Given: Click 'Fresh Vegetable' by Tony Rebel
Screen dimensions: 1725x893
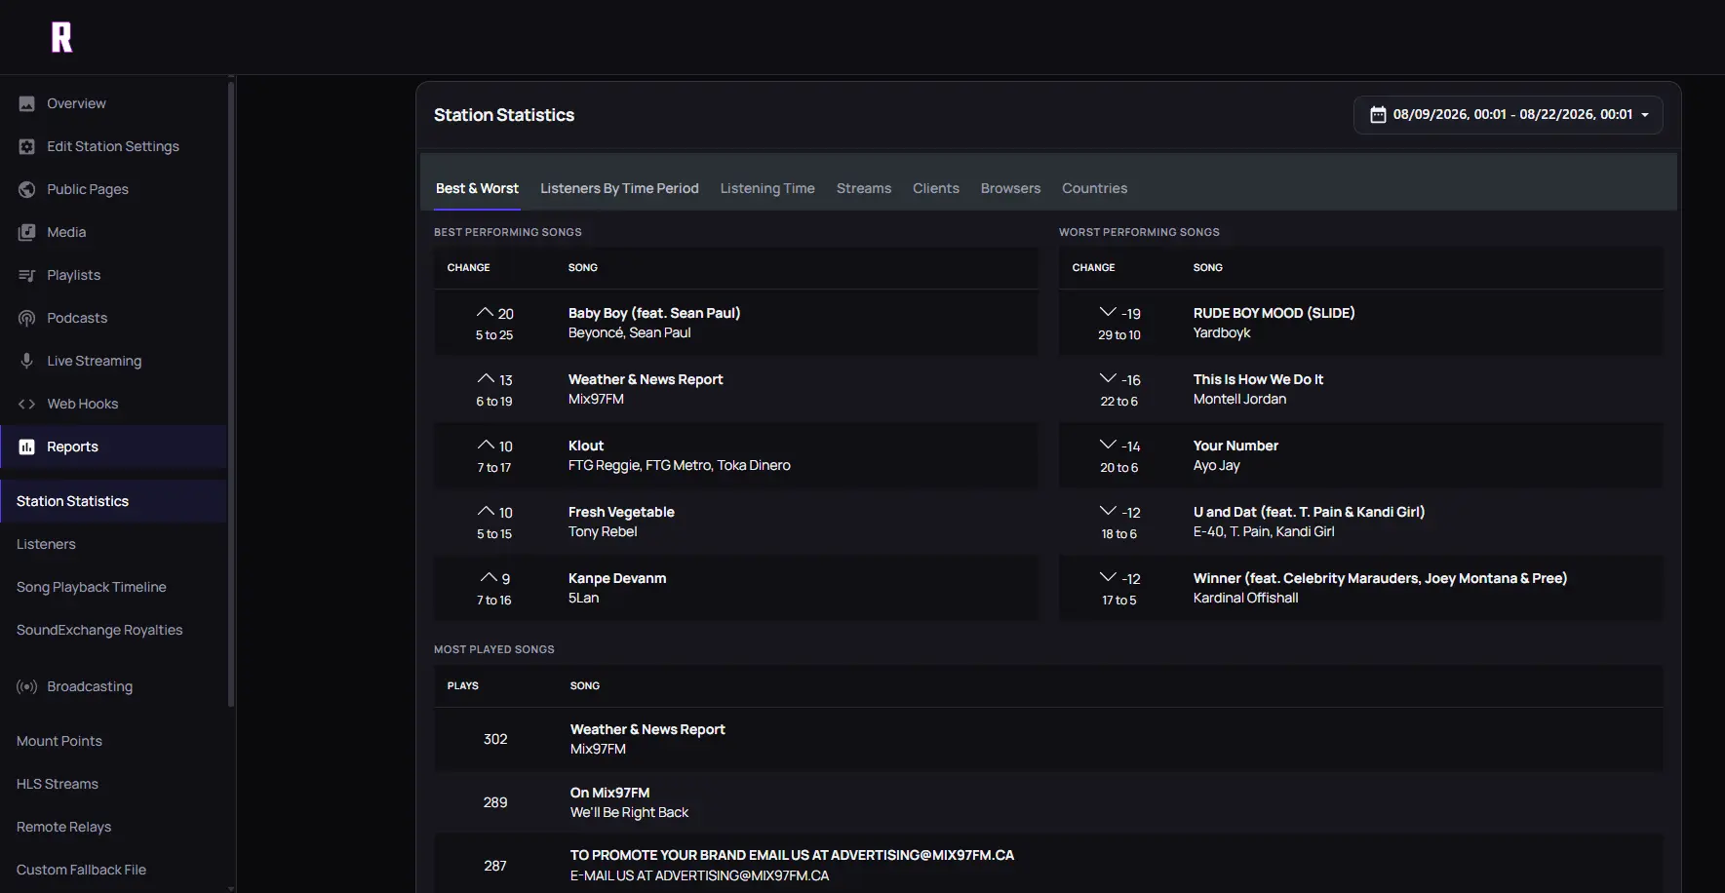Looking at the screenshot, I should (621, 512).
